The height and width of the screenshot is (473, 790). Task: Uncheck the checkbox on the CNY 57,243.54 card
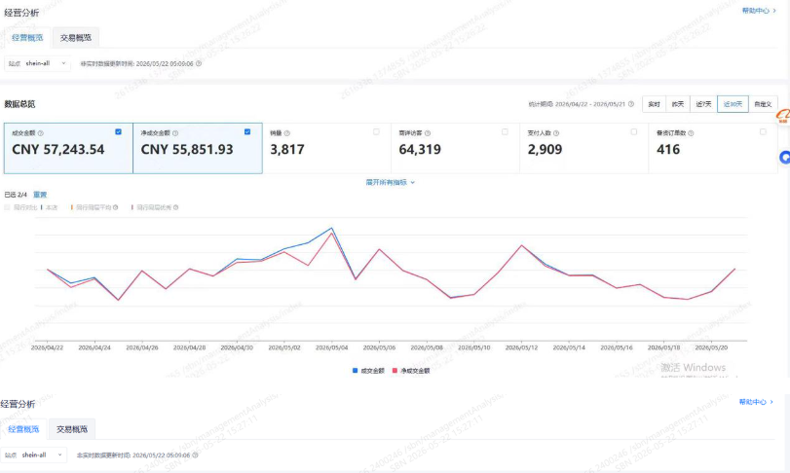119,131
